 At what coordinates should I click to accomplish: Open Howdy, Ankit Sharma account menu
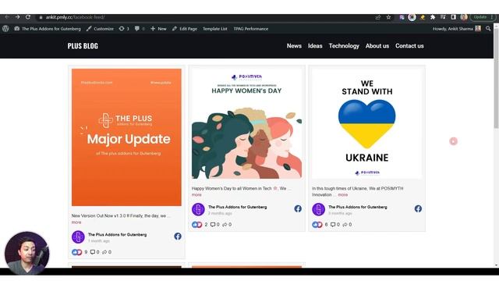[457, 29]
